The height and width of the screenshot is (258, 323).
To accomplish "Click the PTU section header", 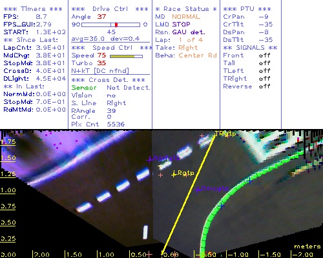I will click(x=247, y=9).
